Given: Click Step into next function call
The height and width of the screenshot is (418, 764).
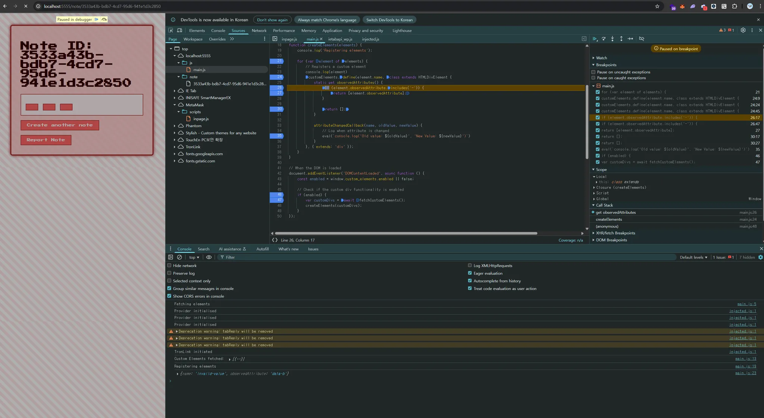Looking at the screenshot, I should pos(613,39).
